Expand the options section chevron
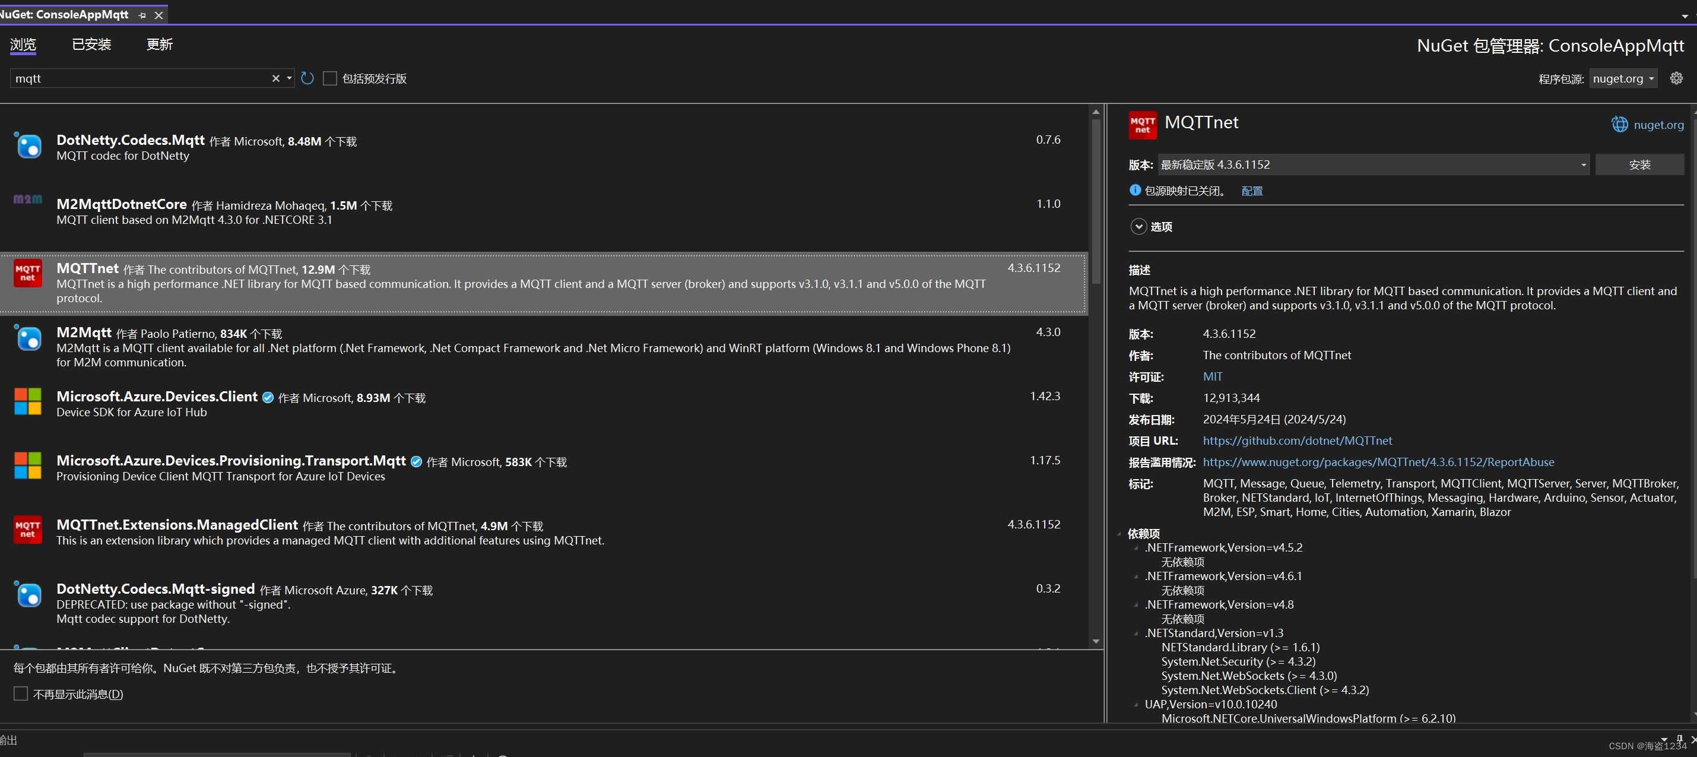Viewport: 1697px width, 757px height. pos(1138,226)
